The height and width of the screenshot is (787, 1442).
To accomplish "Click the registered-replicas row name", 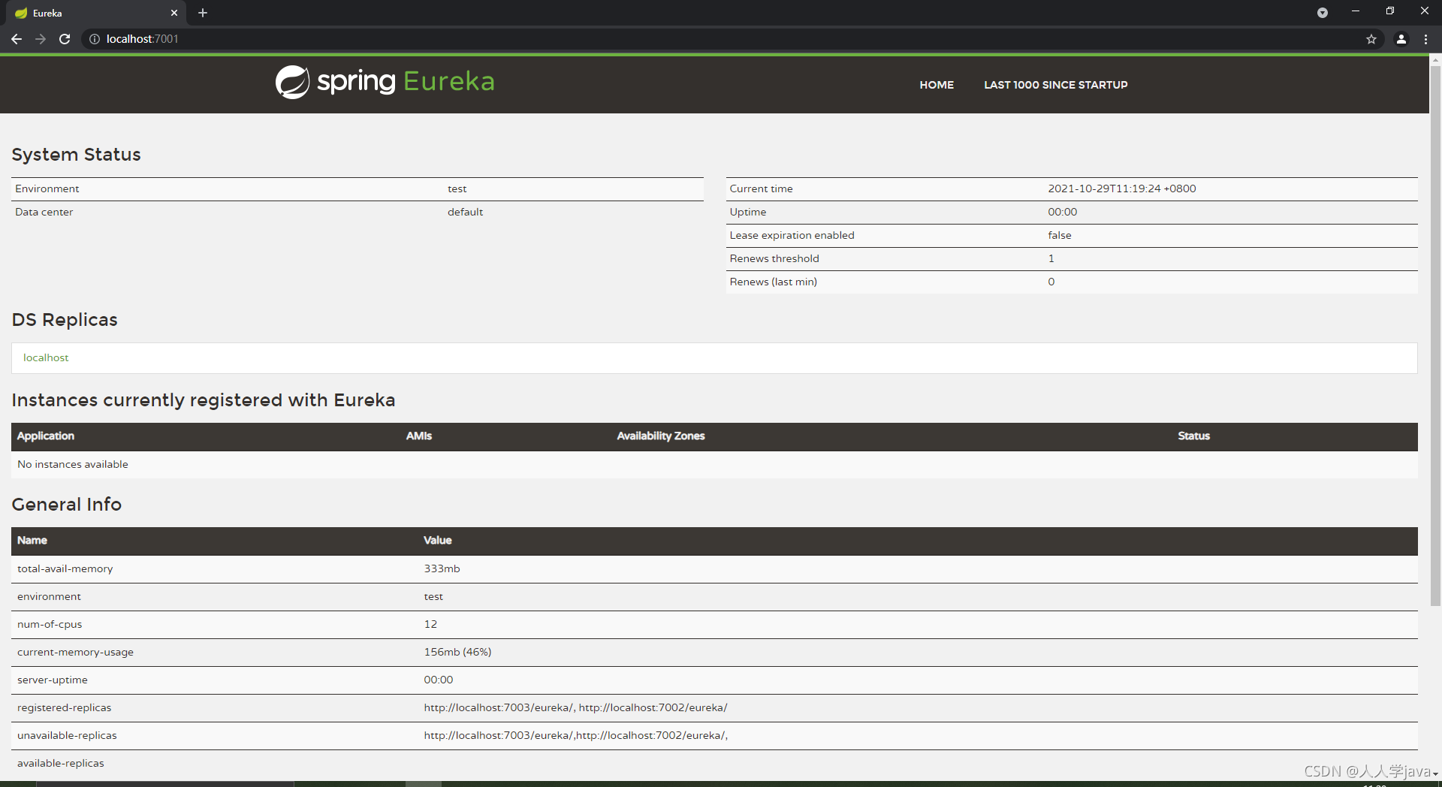I will (65, 707).
